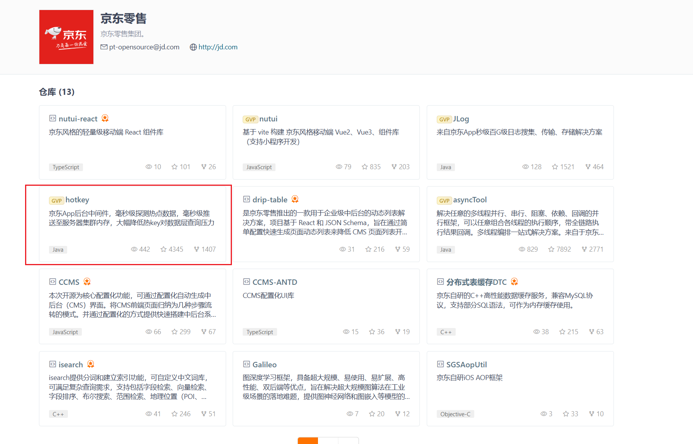The width and height of the screenshot is (693, 444).
Task: Click the repository icon beside drip-table
Action: tap(246, 199)
